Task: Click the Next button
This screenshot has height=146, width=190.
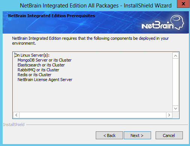Action: coord(137,135)
